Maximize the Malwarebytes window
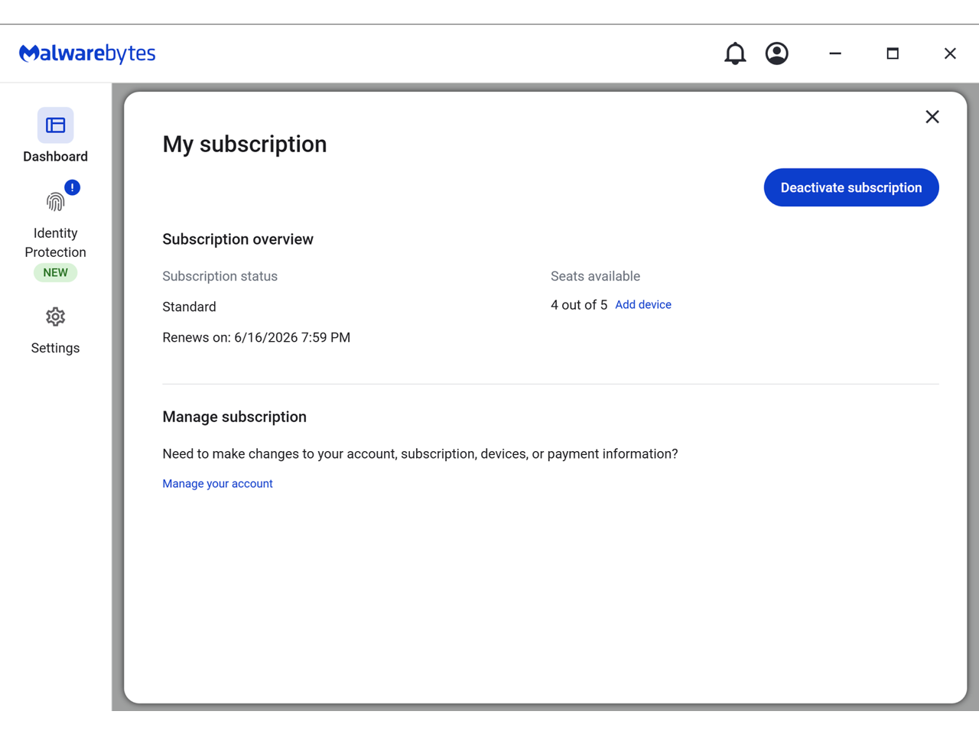The image size is (979, 734). 892,54
